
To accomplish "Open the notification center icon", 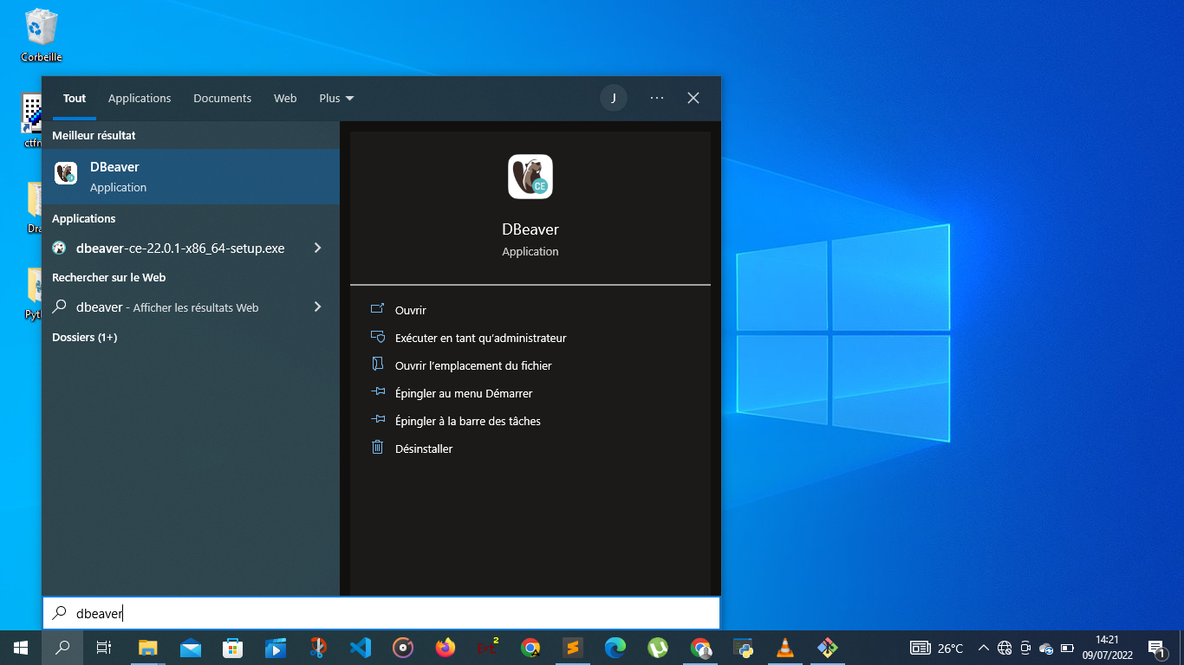I will (1155, 648).
